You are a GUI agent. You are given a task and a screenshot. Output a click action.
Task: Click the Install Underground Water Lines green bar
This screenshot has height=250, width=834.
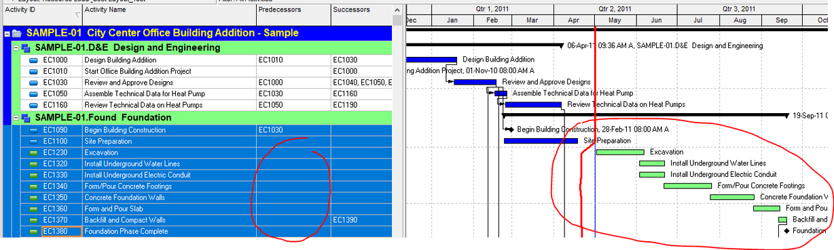click(652, 163)
